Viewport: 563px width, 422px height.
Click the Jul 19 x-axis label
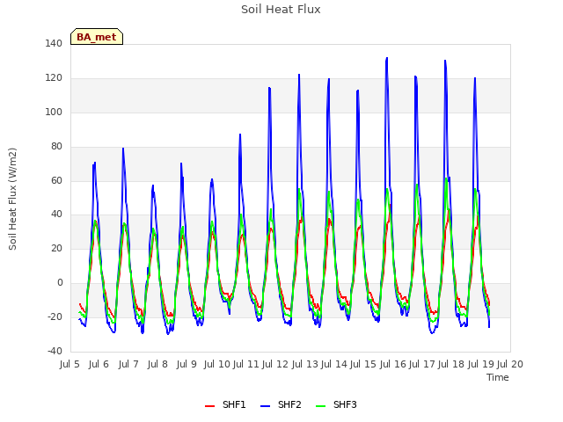click(480, 364)
